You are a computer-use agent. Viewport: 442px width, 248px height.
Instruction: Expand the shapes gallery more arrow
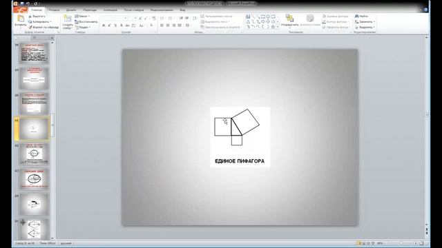278,27
